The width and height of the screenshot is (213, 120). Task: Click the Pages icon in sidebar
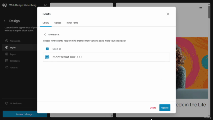7,54
